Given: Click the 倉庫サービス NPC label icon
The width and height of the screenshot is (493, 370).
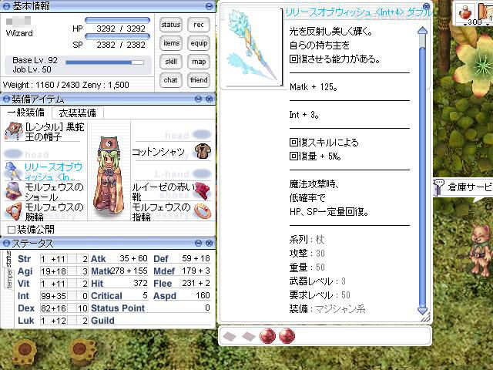Looking at the screenshot, I should click(438, 187).
